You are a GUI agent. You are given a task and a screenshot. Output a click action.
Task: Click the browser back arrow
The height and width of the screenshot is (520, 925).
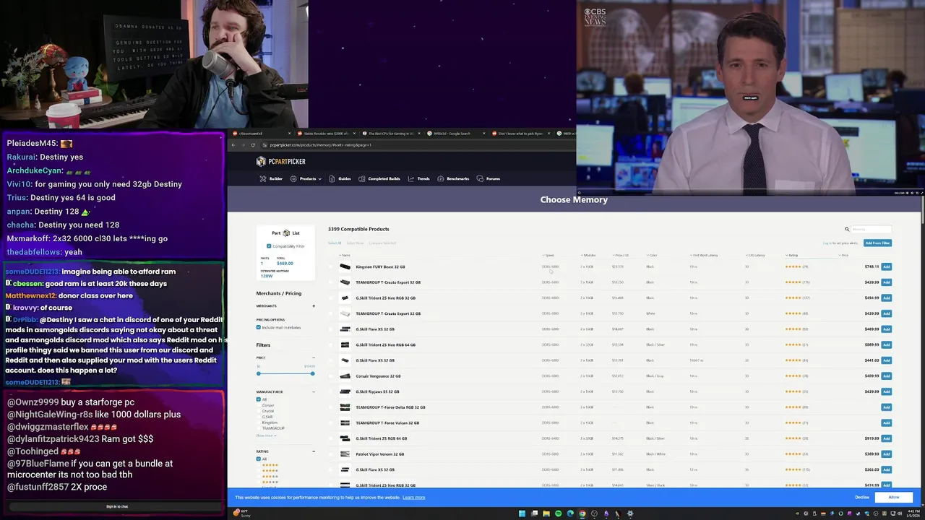[233, 145]
